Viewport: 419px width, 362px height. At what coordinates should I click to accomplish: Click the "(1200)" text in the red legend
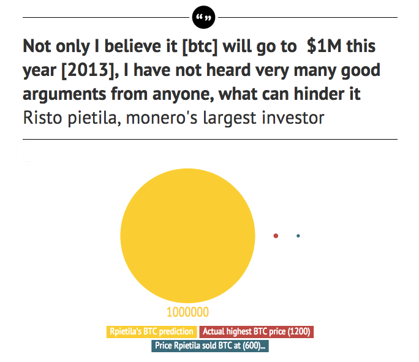300,332
